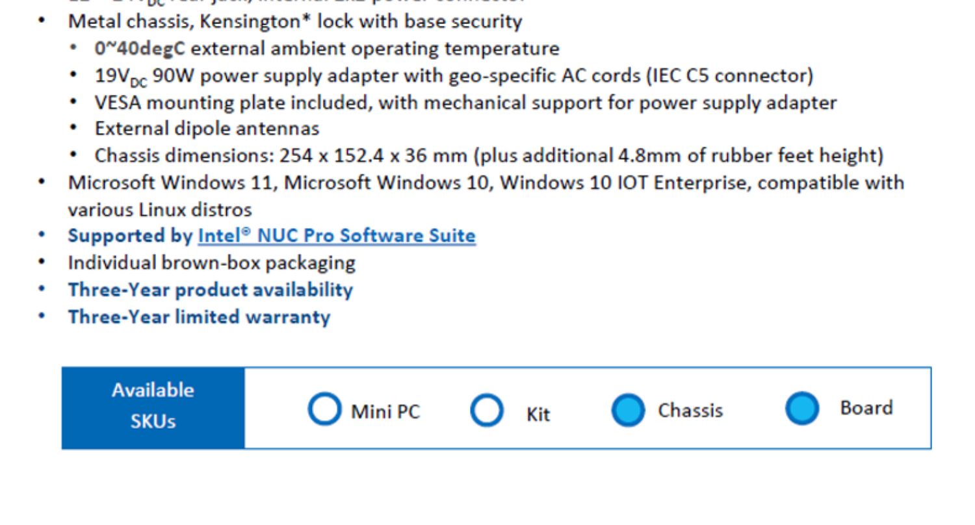This screenshot has width=975, height=525.
Task: Click the Available SKUs blue header cell
Action: [x=153, y=407]
